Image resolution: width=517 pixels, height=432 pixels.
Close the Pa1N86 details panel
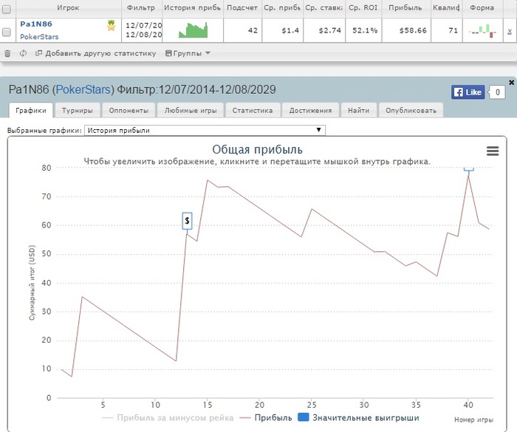point(511,82)
